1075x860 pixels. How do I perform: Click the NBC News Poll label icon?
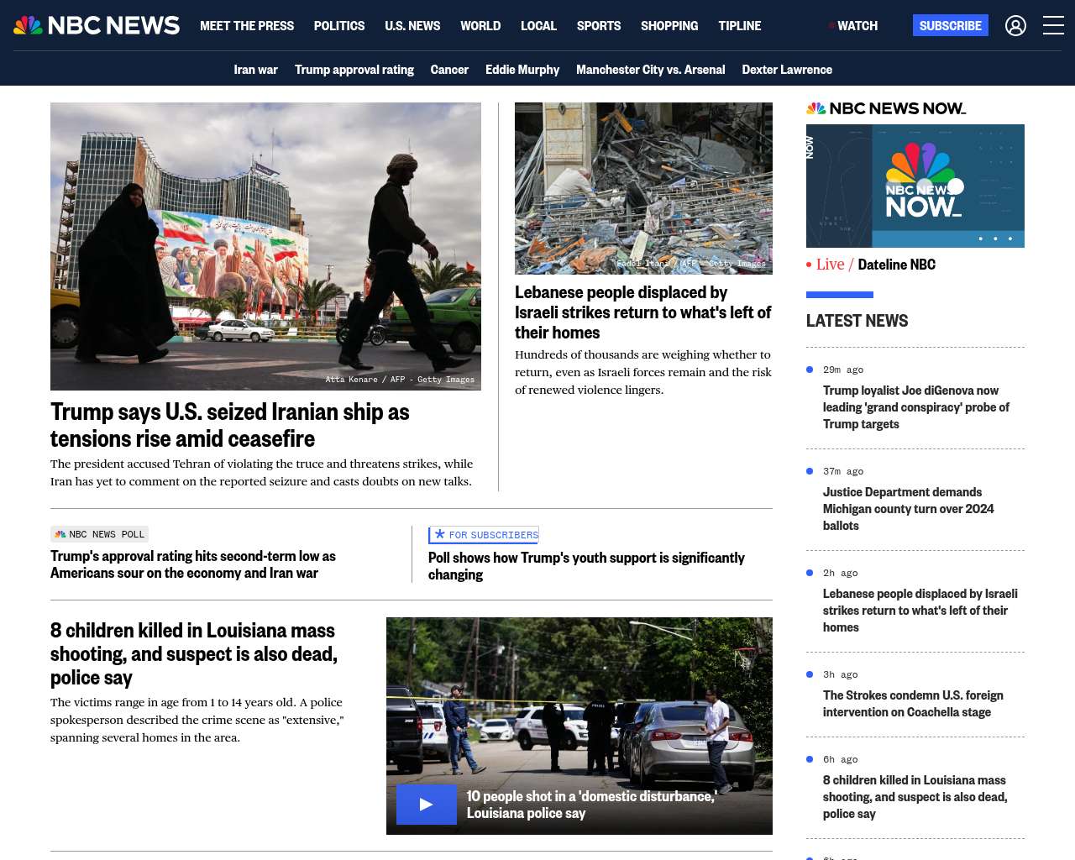[x=60, y=534]
